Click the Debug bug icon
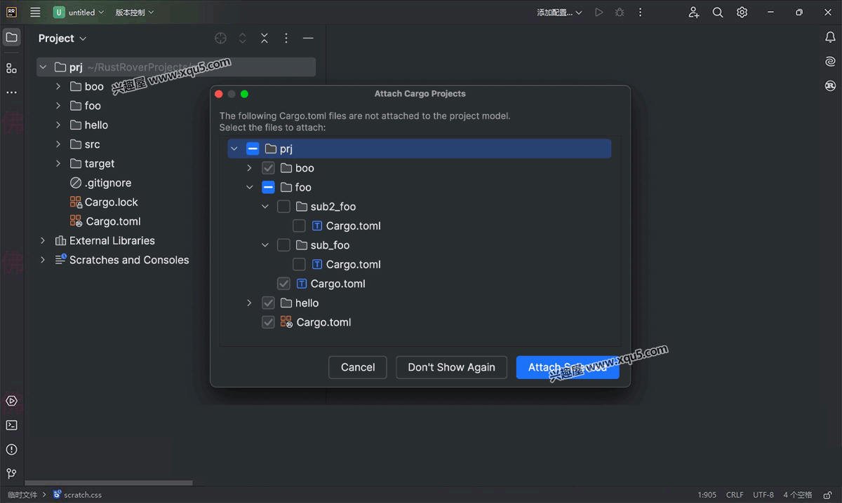Viewport: 842px width, 503px height. [619, 12]
